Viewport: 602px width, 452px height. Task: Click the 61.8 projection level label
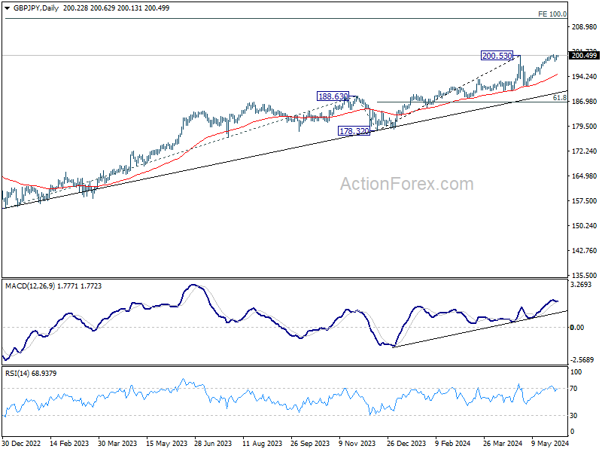(560, 98)
